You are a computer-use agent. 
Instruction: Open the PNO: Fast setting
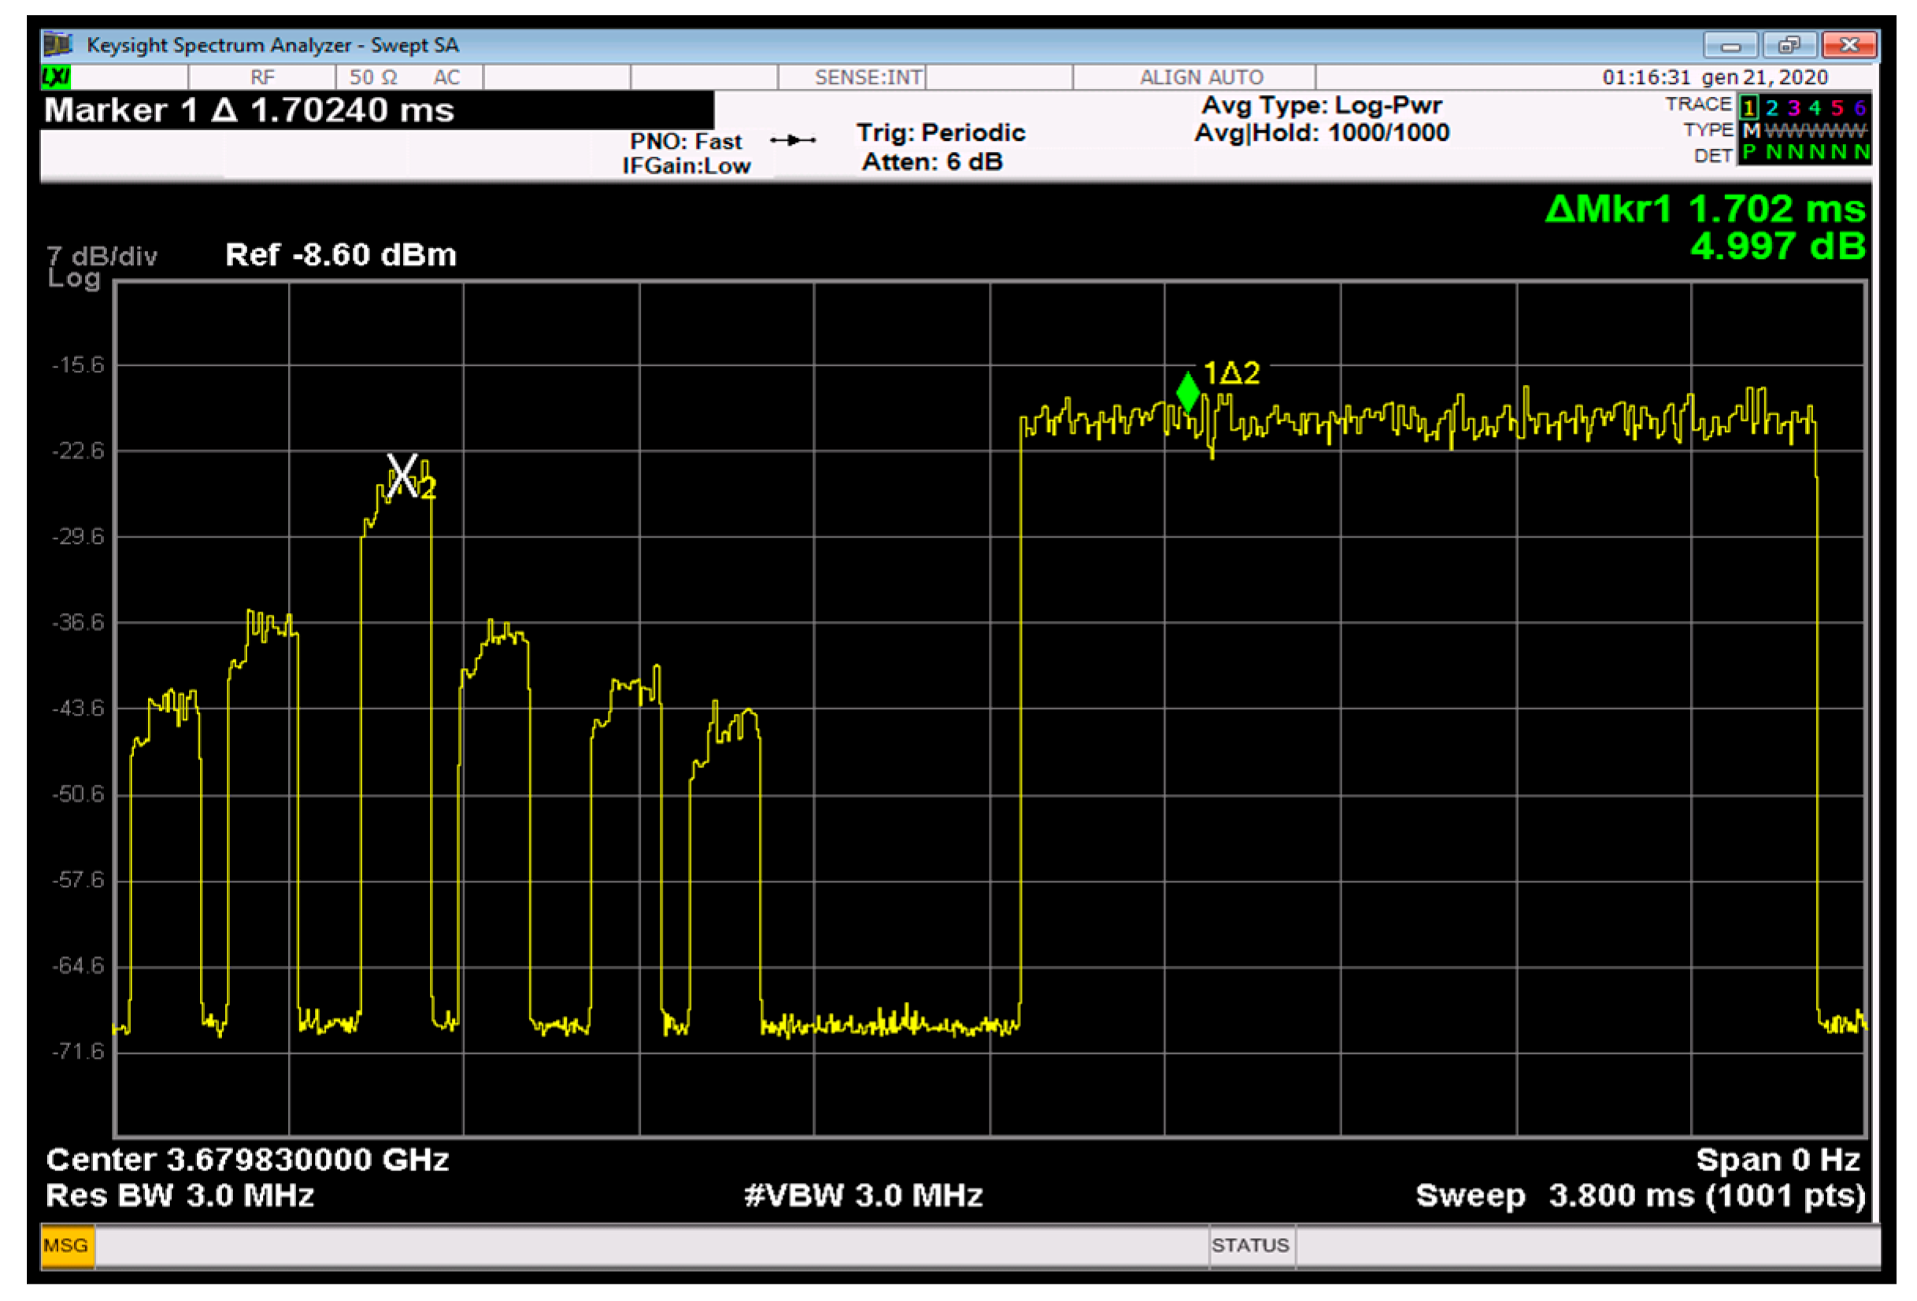[x=686, y=141]
